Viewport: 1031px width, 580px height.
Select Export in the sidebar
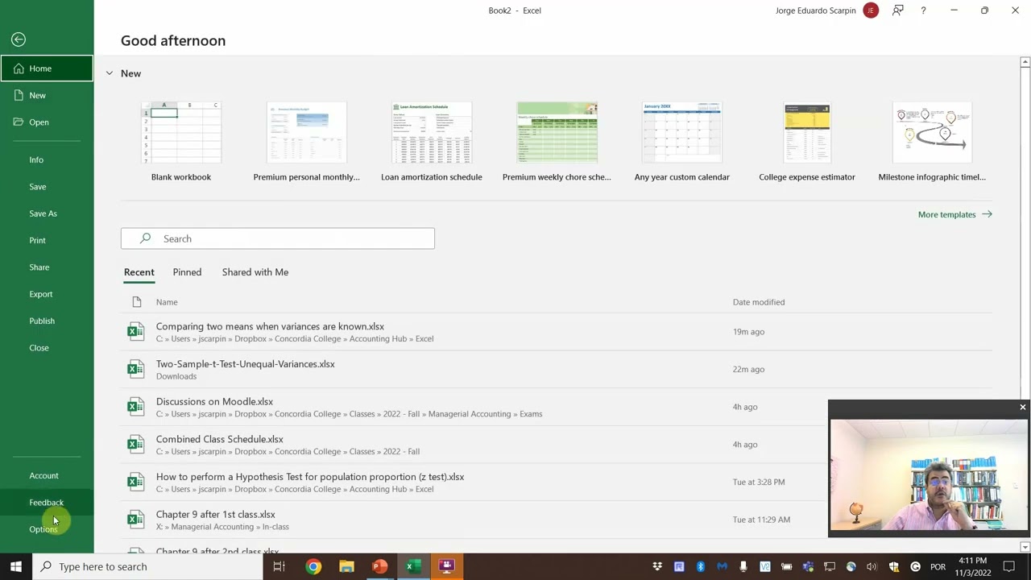tap(47, 294)
